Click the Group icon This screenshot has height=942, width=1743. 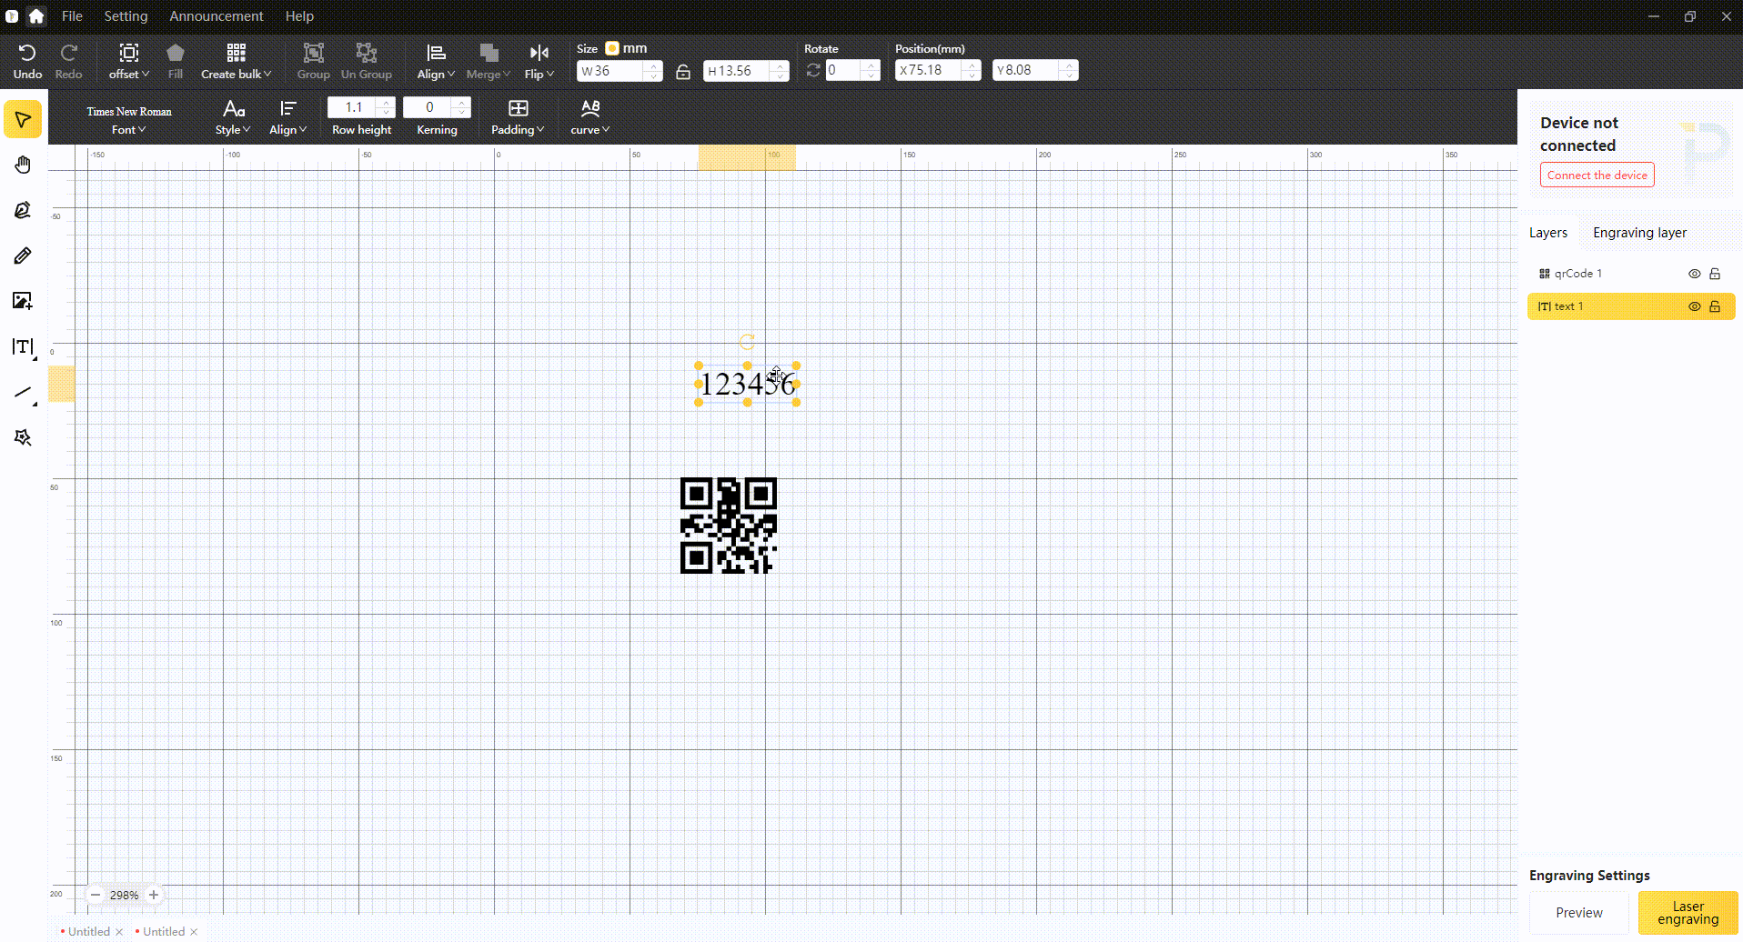pyautogui.click(x=314, y=53)
